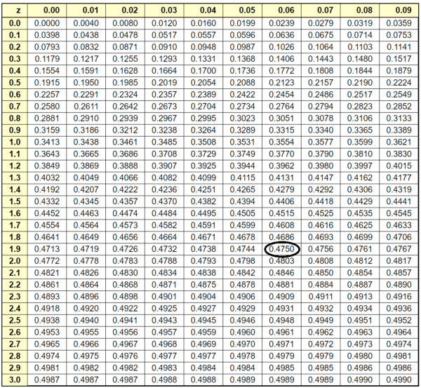421x388 pixels.
Task: Select the 0.4772 cell
Action: [x=47, y=261]
